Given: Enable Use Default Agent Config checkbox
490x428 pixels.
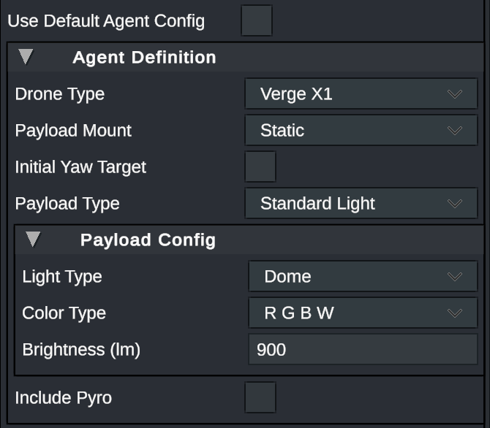Looking at the screenshot, I should point(257,20).
